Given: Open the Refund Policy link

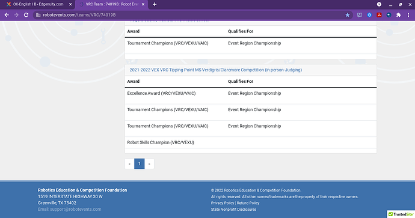Looking at the screenshot, I should 248,203.
